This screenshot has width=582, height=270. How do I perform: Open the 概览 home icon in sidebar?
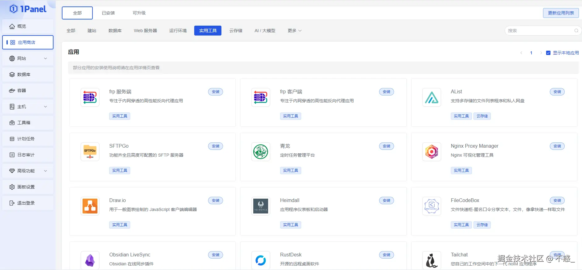coord(12,26)
